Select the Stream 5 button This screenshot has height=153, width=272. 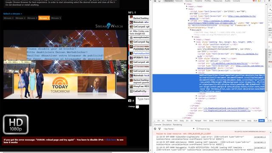56,18
